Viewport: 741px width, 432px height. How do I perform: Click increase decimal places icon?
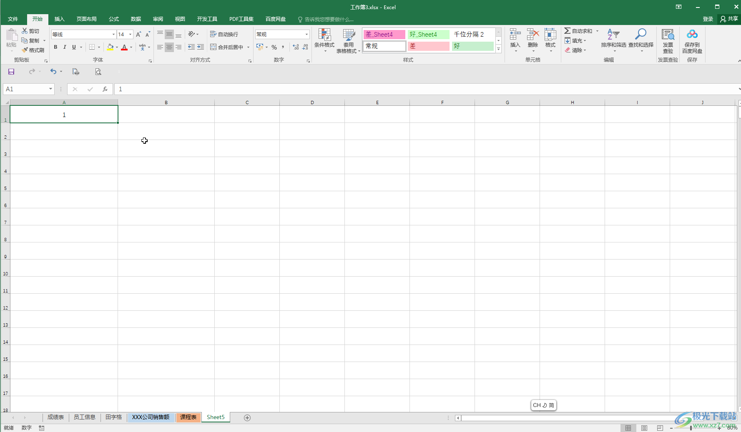coord(296,47)
